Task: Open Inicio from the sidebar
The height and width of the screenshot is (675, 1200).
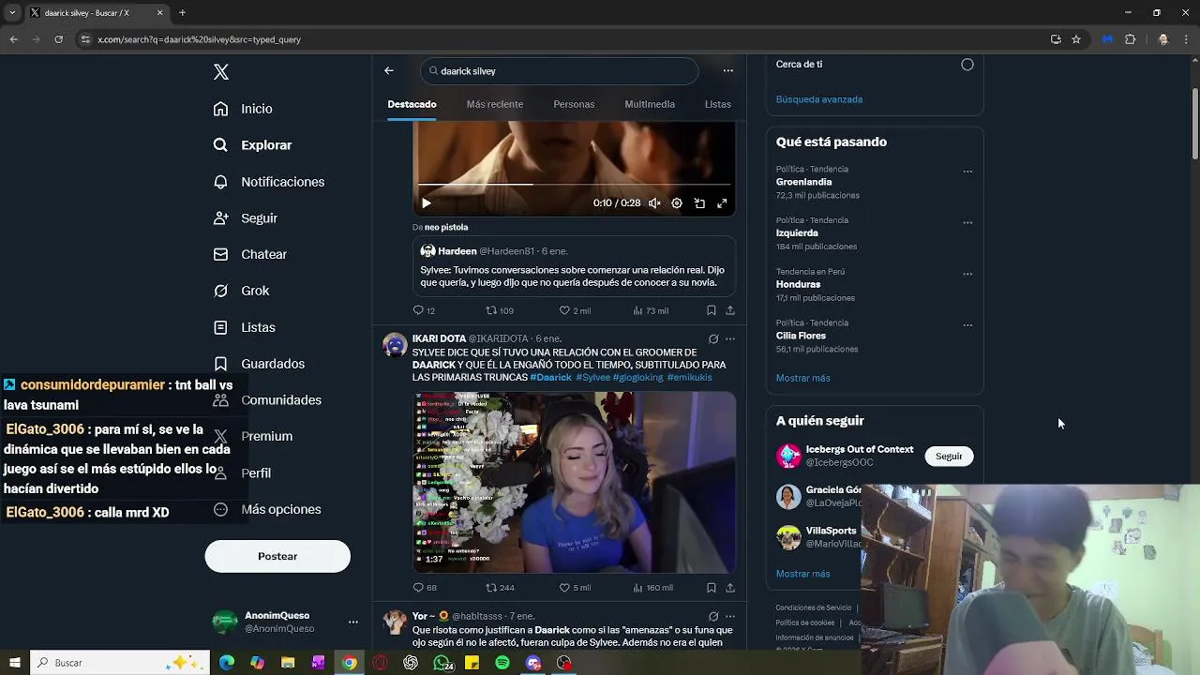Action: (243, 109)
